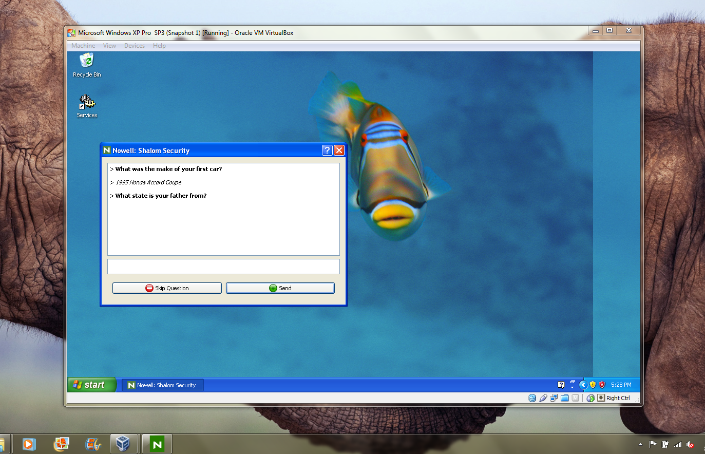Close the Nowell: Shalom Security dialog

click(x=339, y=150)
